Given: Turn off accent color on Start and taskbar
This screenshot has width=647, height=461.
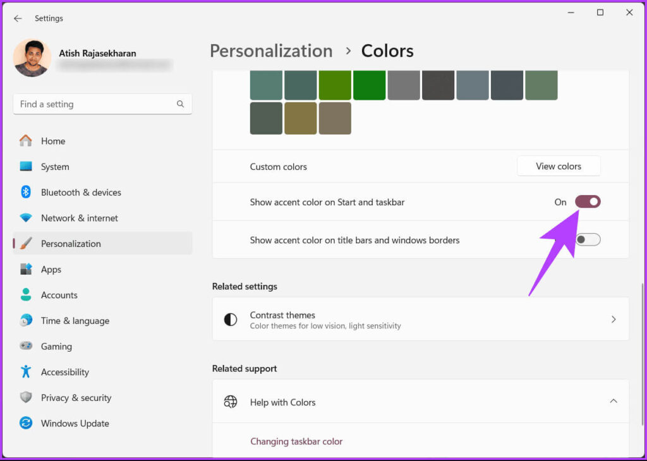Looking at the screenshot, I should [588, 202].
